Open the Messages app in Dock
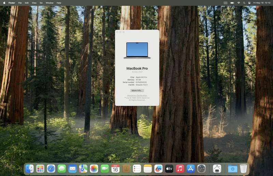This screenshot has width=273, height=176. (62, 169)
